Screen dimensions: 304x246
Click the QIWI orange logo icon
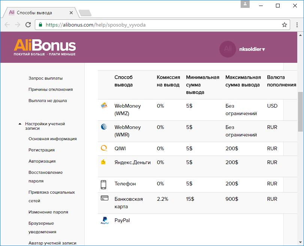104,148
